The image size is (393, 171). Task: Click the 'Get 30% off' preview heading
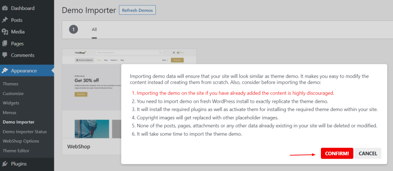(x=87, y=81)
